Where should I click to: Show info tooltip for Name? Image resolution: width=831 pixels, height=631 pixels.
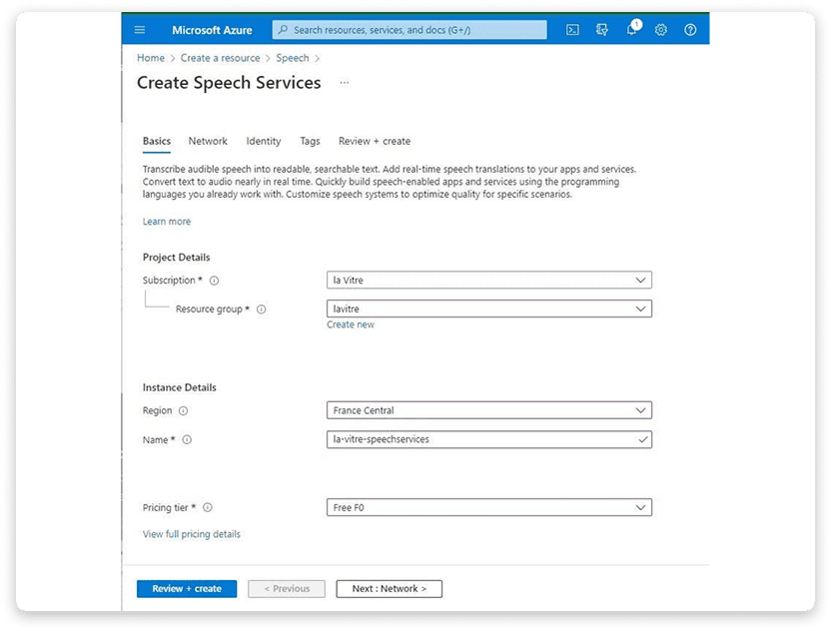tap(187, 439)
